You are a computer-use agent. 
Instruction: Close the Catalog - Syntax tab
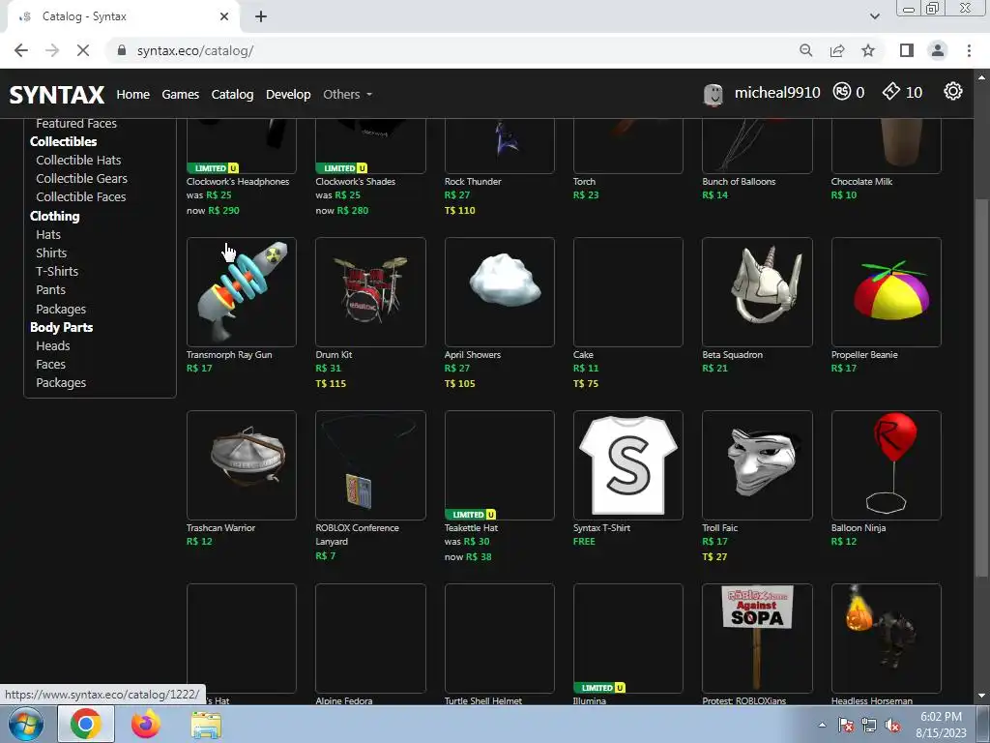(x=224, y=16)
